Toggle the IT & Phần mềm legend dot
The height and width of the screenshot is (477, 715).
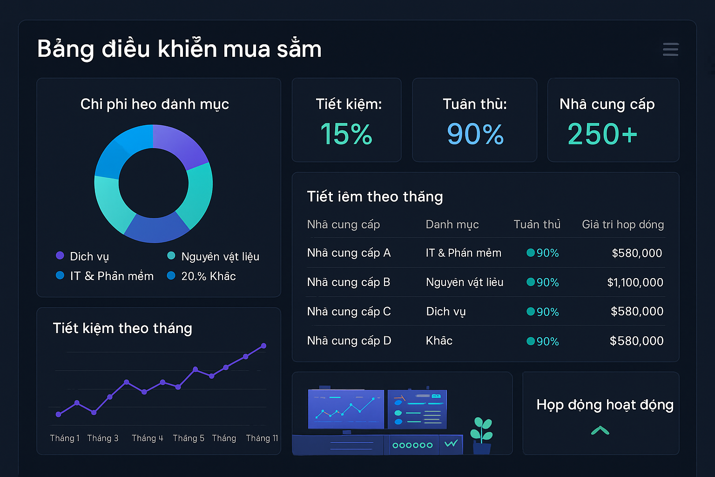(60, 275)
